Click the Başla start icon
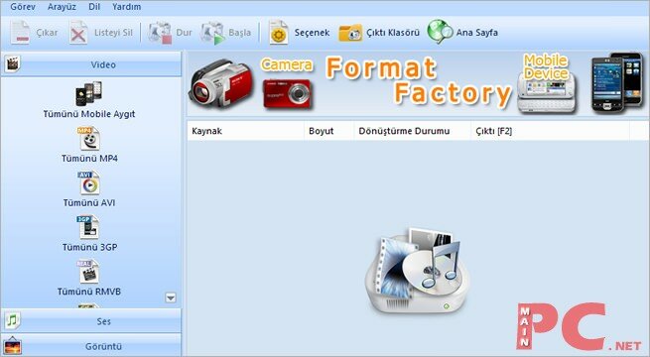 pos(212,33)
